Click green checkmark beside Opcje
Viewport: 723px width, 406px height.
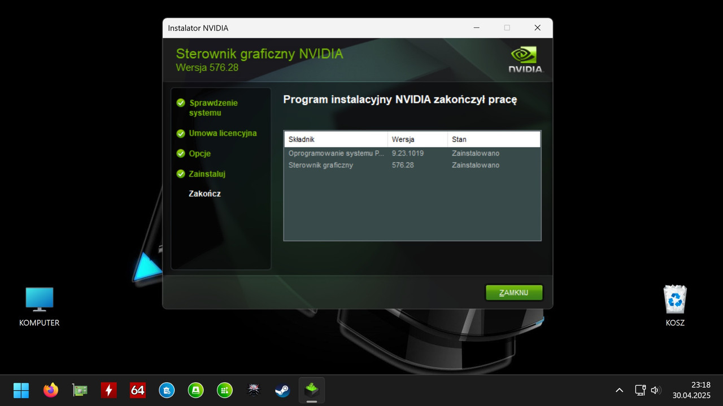tap(181, 153)
